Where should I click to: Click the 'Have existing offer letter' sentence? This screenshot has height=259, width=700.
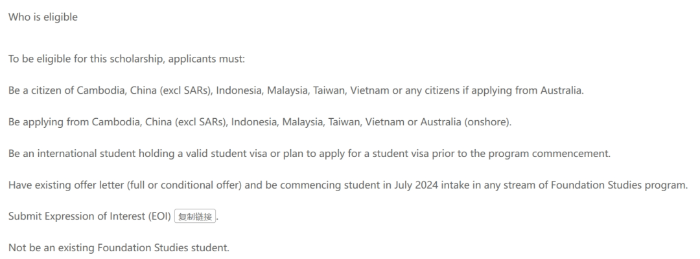pyautogui.click(x=348, y=185)
